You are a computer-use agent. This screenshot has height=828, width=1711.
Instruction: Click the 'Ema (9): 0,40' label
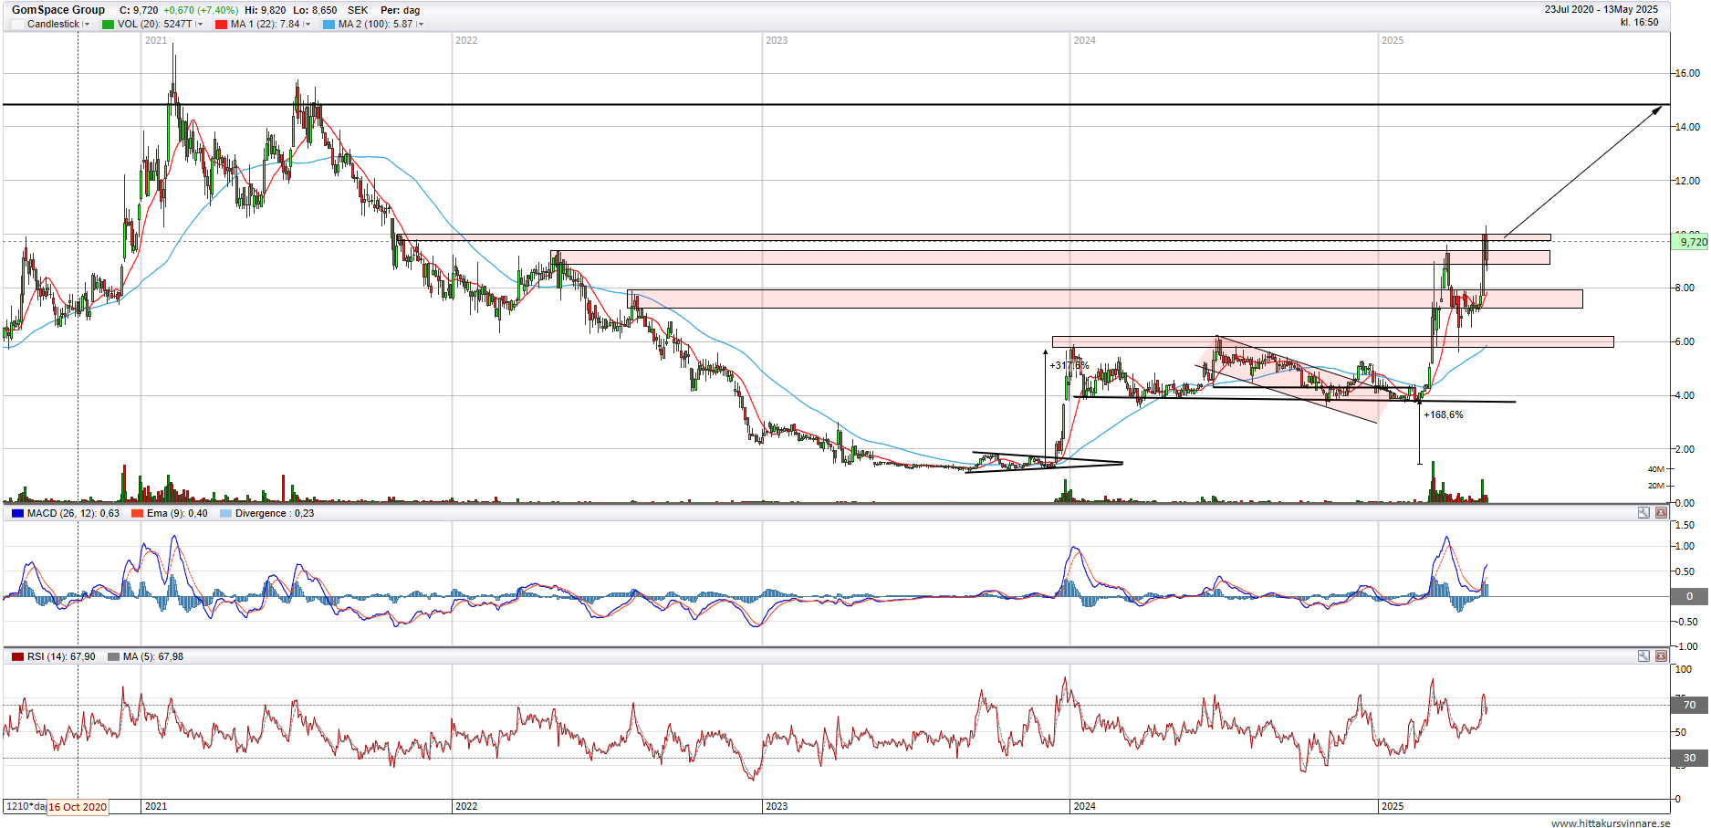pyautogui.click(x=177, y=513)
